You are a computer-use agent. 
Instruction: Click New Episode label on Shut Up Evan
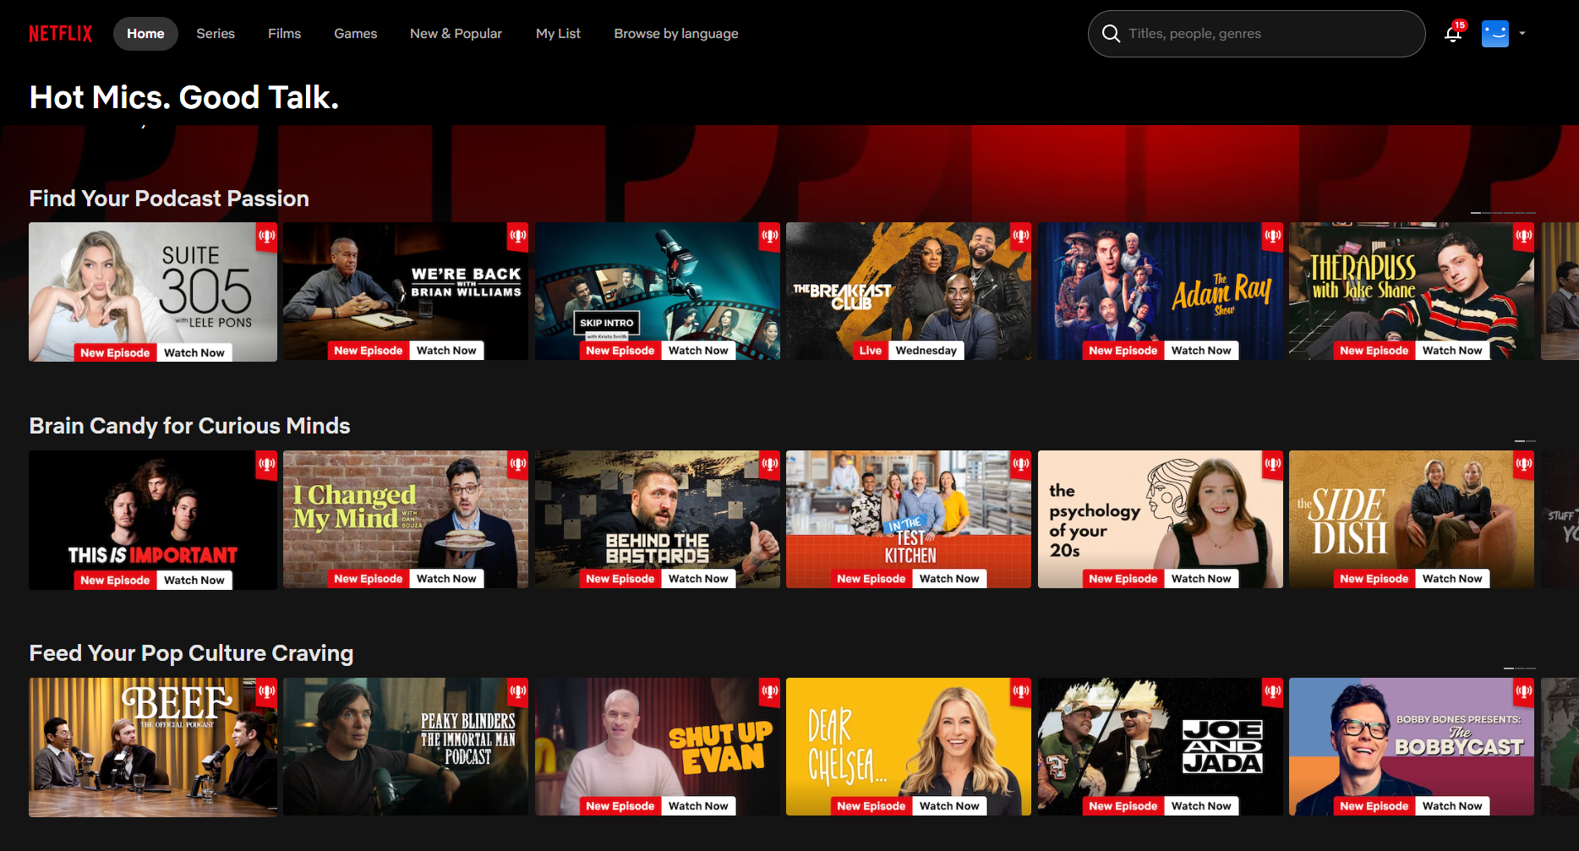(620, 806)
